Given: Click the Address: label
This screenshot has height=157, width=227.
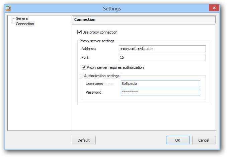Looking at the screenshot, I should click(x=89, y=49).
